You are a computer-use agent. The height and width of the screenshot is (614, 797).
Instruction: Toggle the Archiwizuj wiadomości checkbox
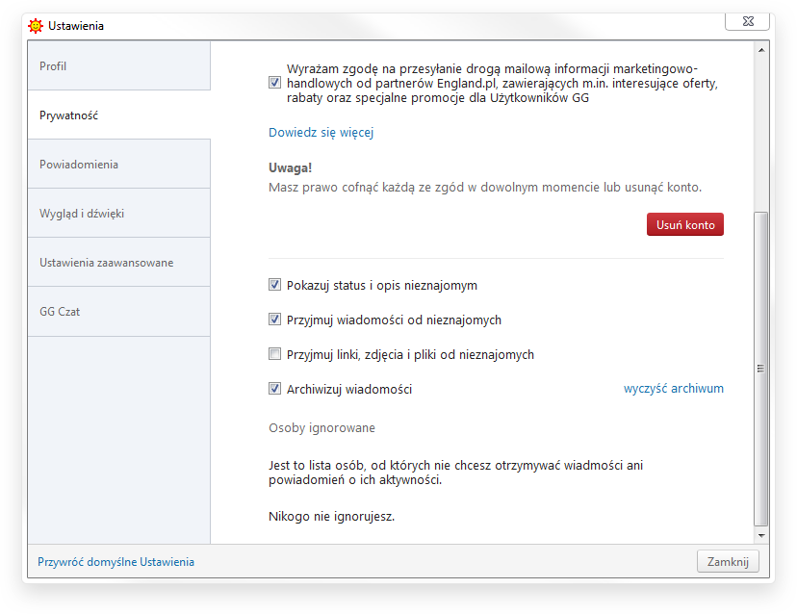tap(274, 389)
